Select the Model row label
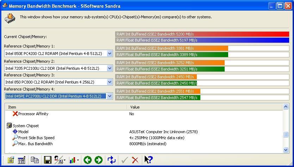 (23, 132)
